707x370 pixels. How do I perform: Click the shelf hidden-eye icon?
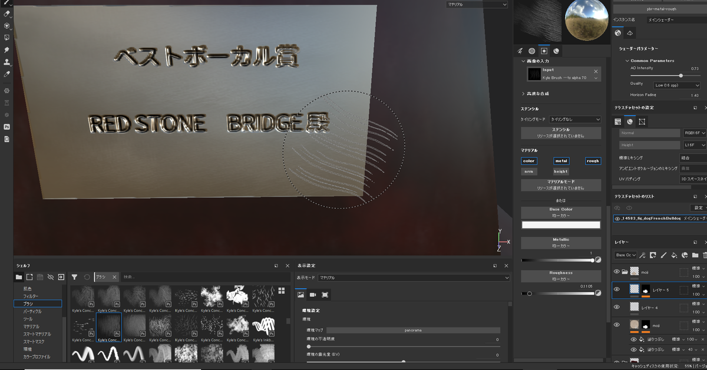pyautogui.click(x=51, y=277)
